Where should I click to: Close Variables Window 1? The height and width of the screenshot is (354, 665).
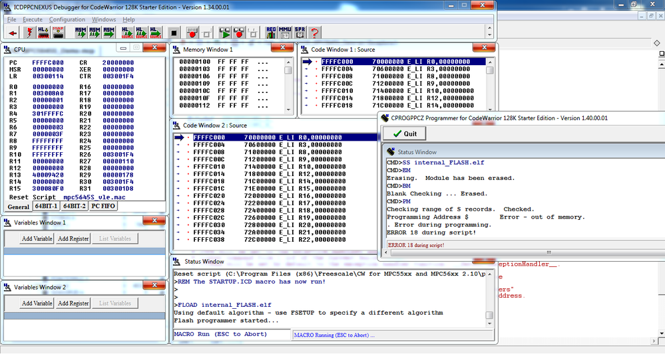click(154, 221)
